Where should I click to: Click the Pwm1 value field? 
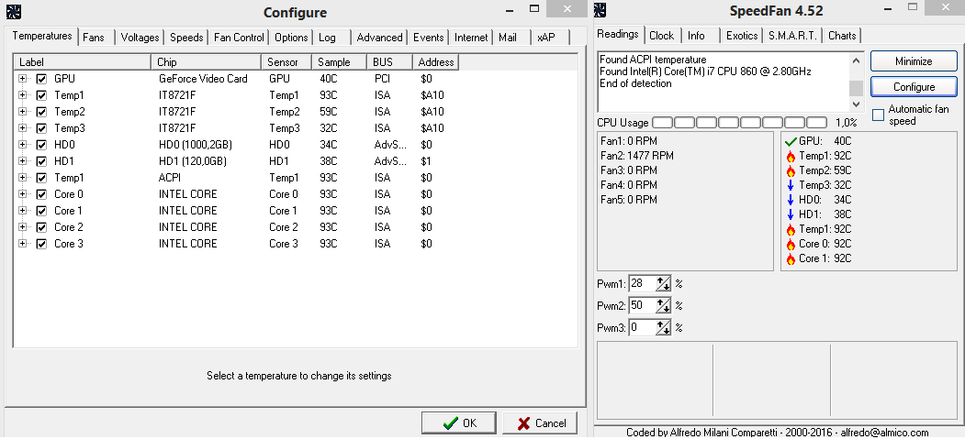[x=642, y=284]
